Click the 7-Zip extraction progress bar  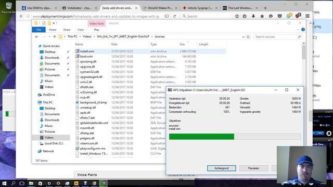235,137
